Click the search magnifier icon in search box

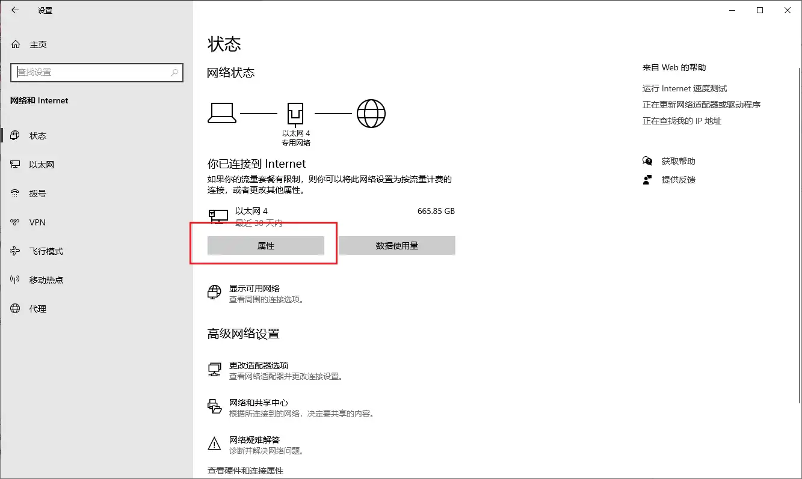pyautogui.click(x=174, y=73)
